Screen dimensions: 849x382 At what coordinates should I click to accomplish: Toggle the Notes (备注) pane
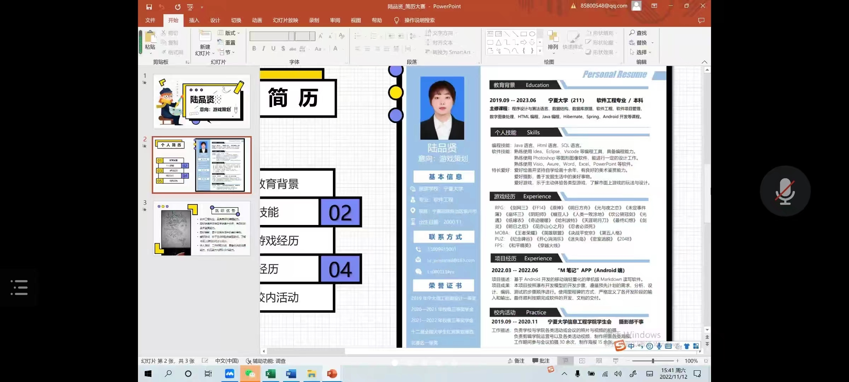(516, 361)
